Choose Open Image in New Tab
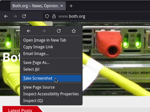The width and height of the screenshot is (150, 112). pos(45,40)
